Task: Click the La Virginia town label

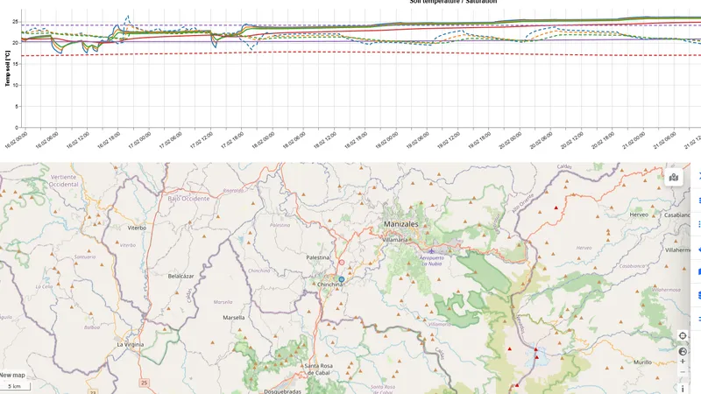Action: 131,345
